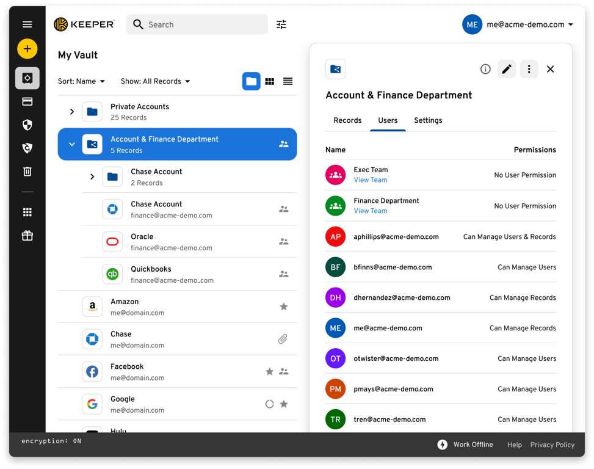Viewport: 594px width, 469px height.
Task: Open the me@acme-demo.com account dropdown
Action: [530, 24]
